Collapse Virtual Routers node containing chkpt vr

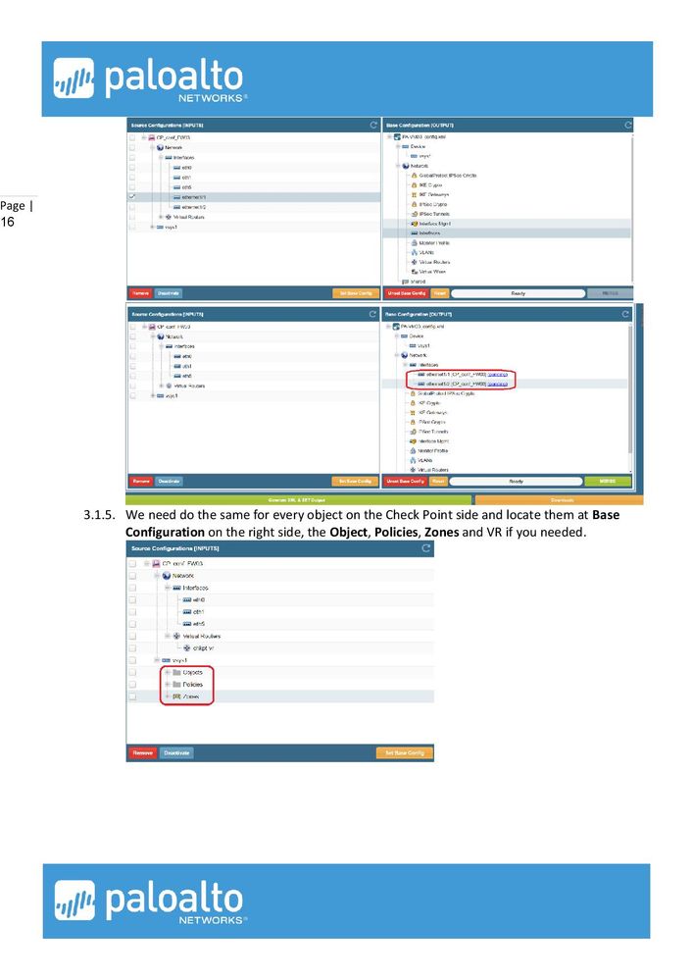[x=167, y=636]
